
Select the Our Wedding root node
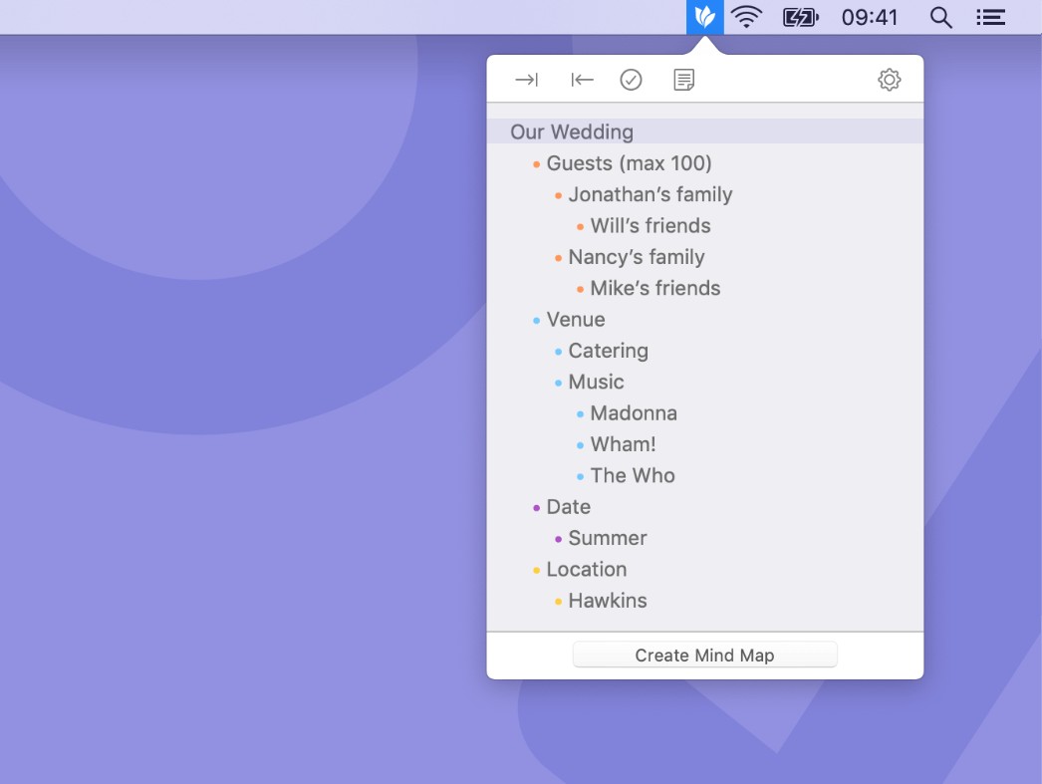click(x=572, y=131)
